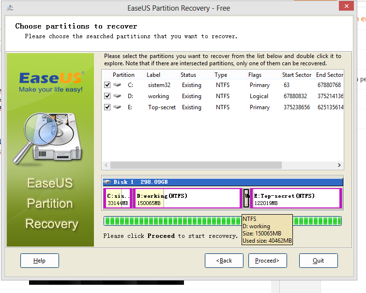The image size is (366, 293).
Task: Click the left arrow of horizontal scrollbar
Action: pos(106,165)
